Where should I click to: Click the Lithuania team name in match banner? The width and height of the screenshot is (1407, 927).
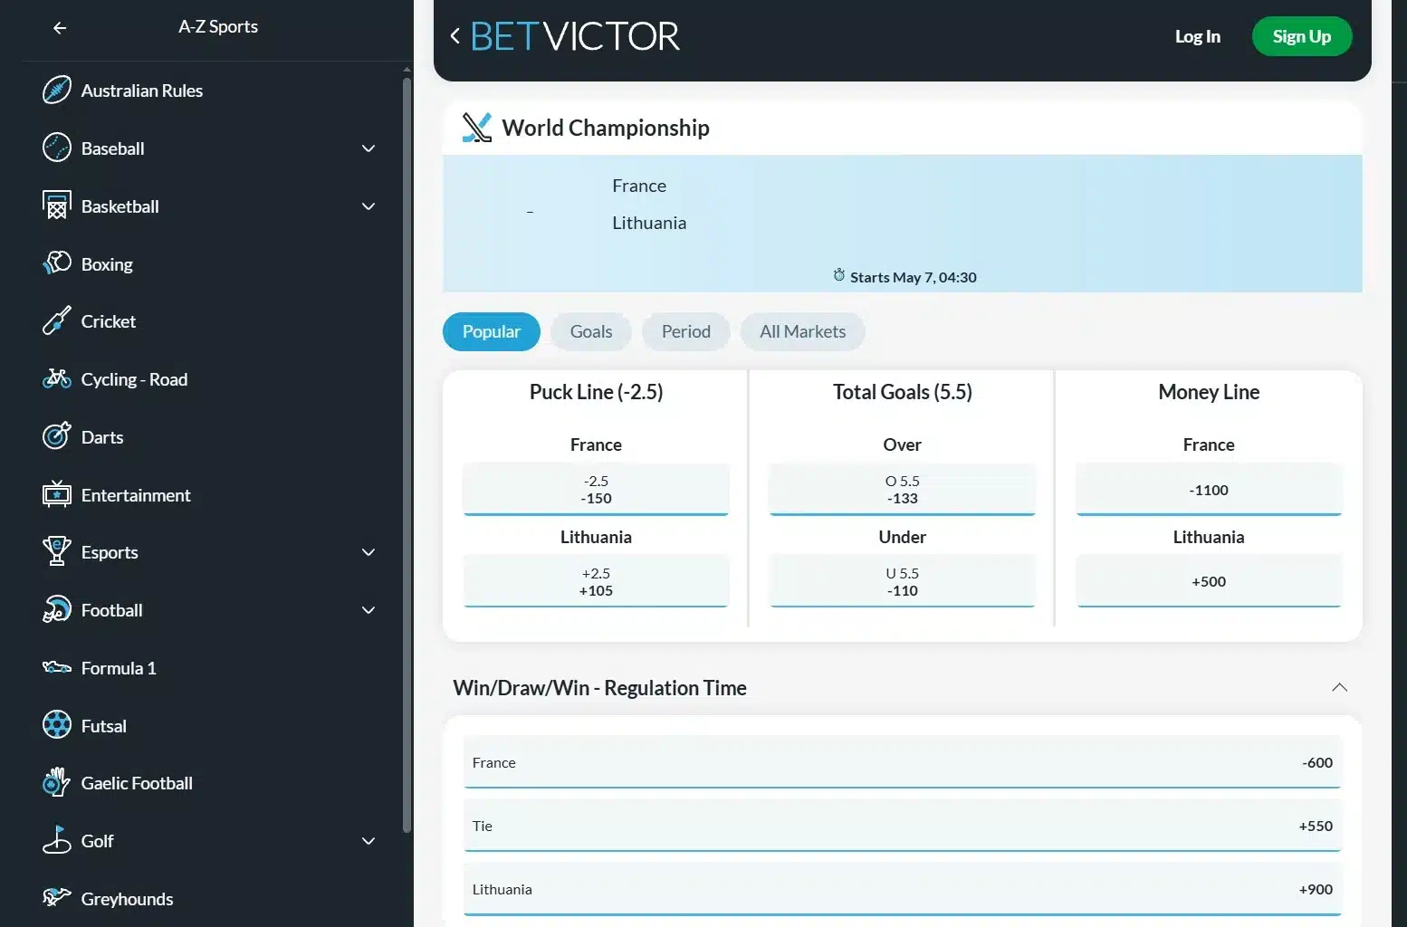[x=649, y=223]
